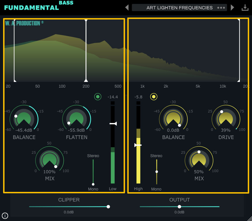The image size is (252, 221).
Task: Click the OUTPUT slider handle
Action: (x=179, y=207)
